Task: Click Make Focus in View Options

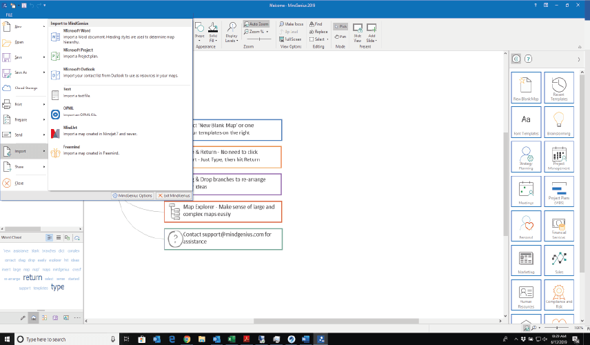Action: click(292, 24)
